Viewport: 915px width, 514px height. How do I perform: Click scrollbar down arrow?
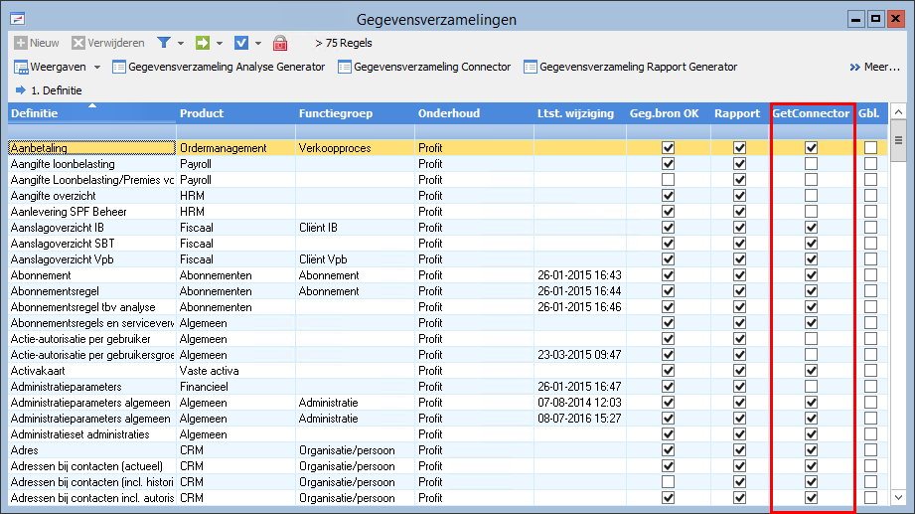[x=899, y=498]
